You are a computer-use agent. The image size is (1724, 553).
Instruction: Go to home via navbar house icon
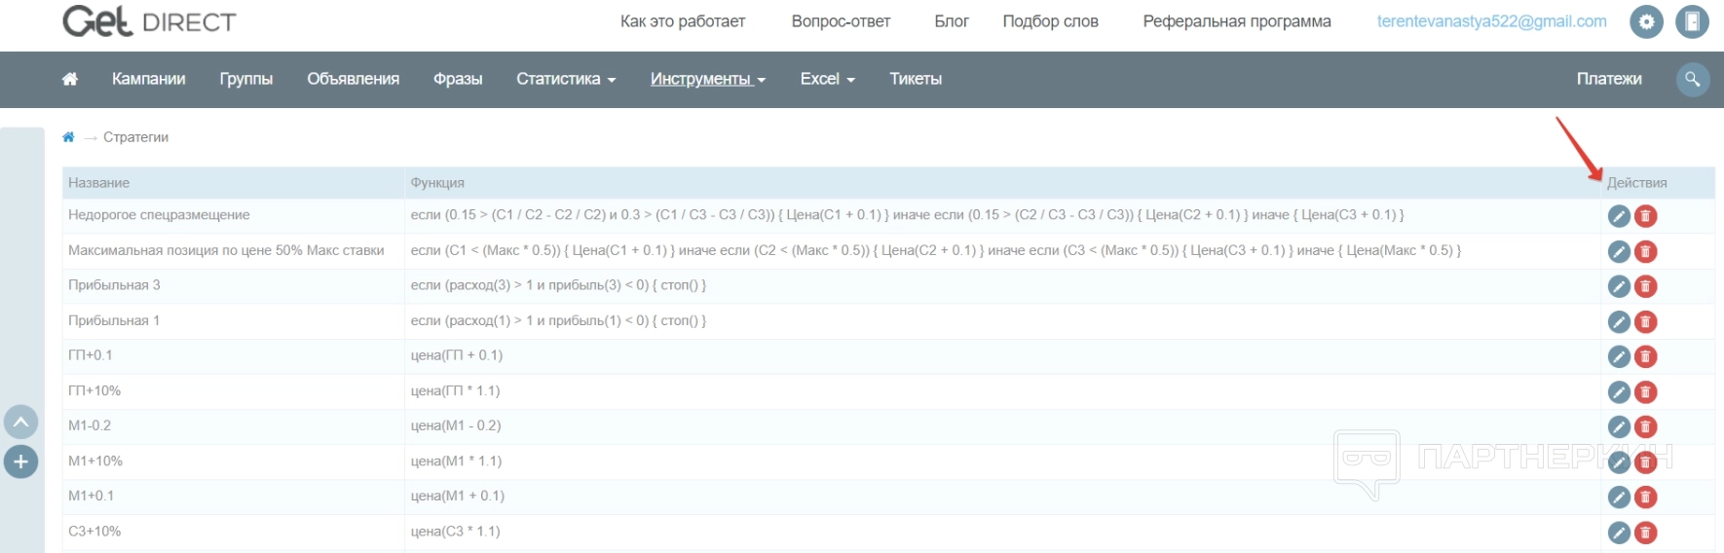pos(70,79)
